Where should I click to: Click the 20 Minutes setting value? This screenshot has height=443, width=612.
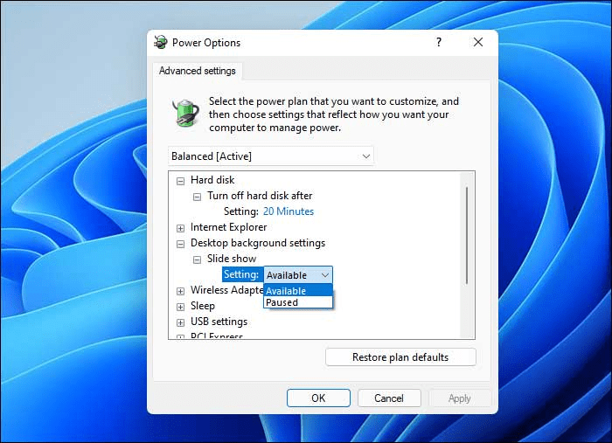pyautogui.click(x=289, y=211)
